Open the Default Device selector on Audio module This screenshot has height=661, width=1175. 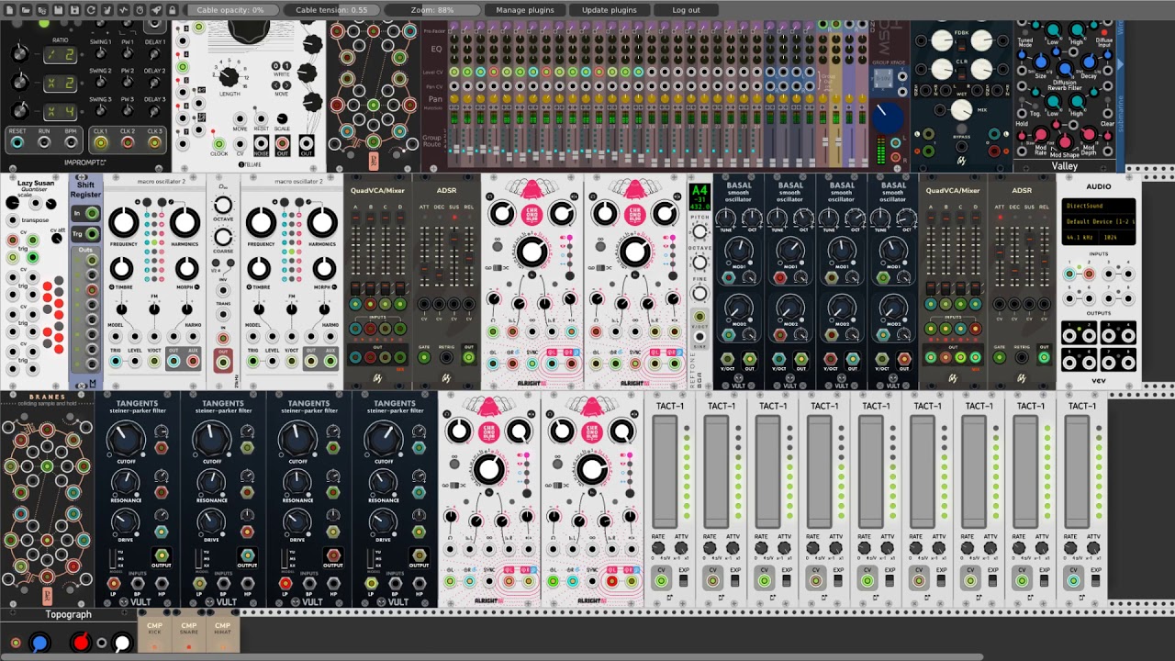point(1099,222)
